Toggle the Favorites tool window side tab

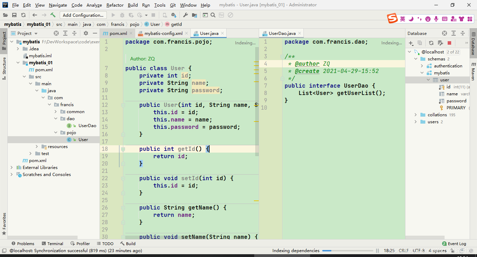point(4,223)
